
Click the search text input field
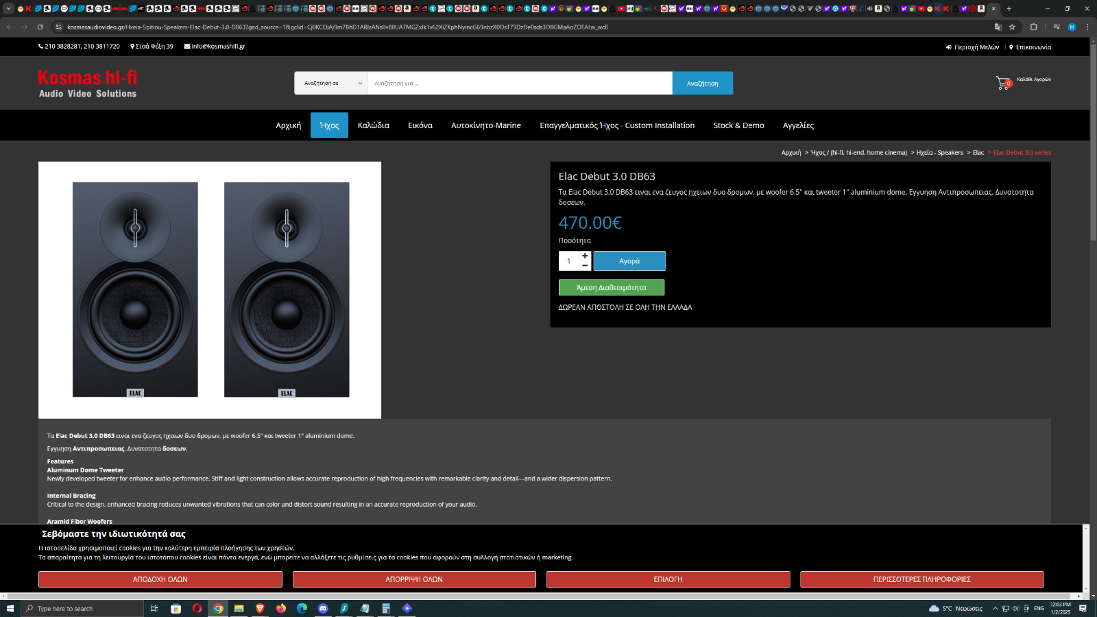pyautogui.click(x=520, y=83)
